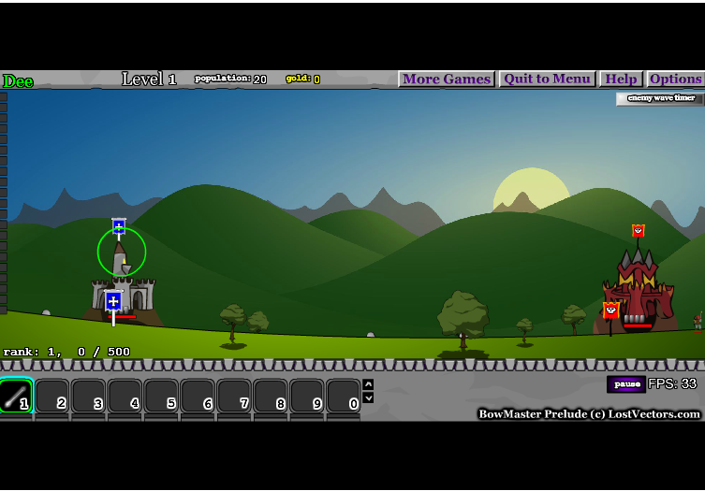Click the archer tower inside green circle
This screenshot has width=705, height=491.
122,259
